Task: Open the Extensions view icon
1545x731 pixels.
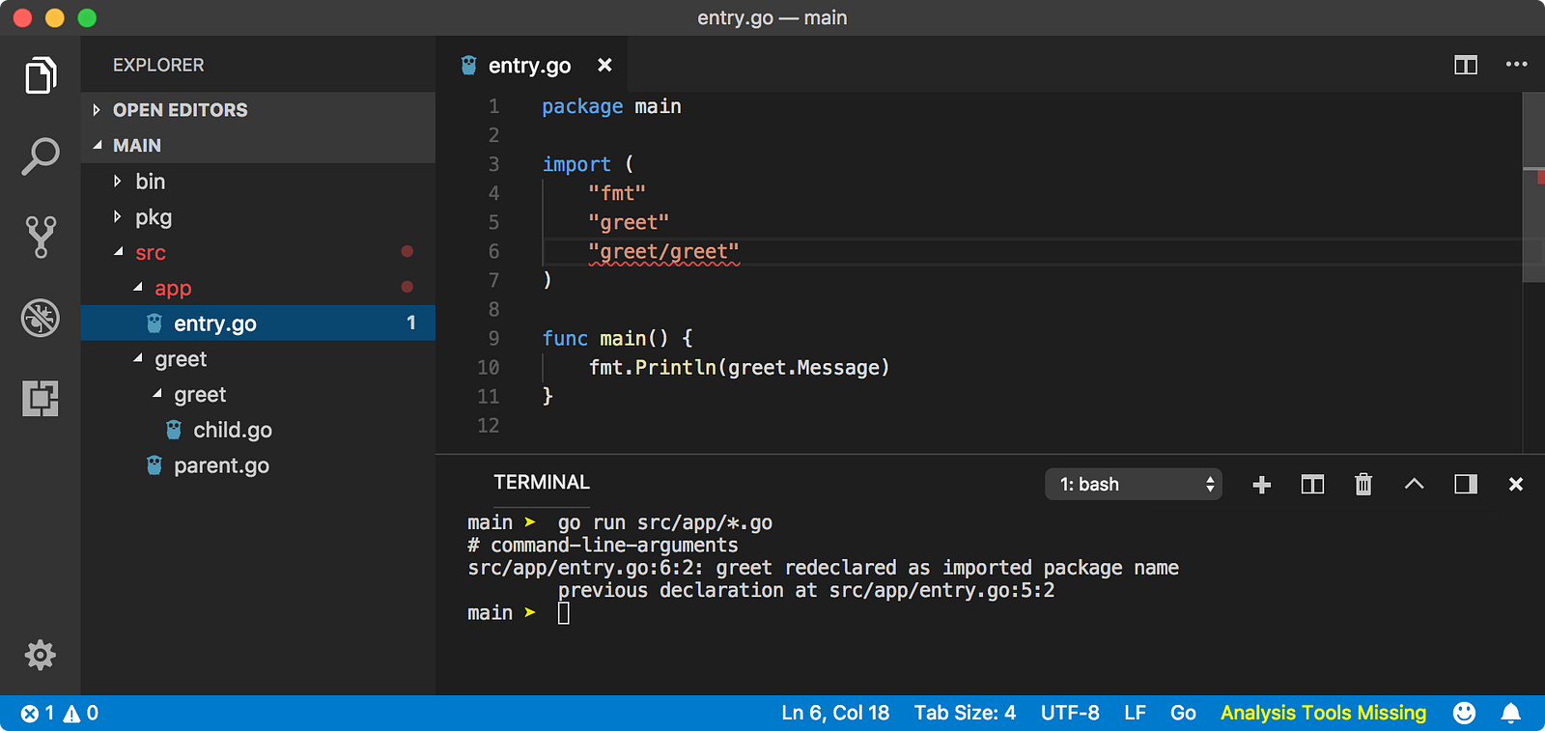Action: point(41,398)
